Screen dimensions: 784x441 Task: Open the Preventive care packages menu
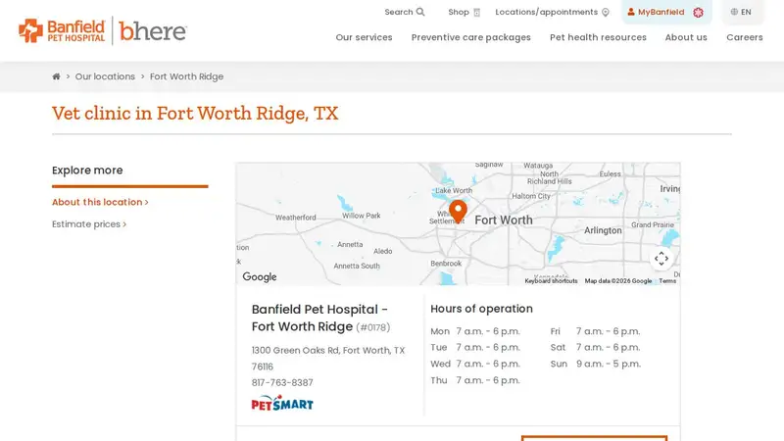coord(471,37)
